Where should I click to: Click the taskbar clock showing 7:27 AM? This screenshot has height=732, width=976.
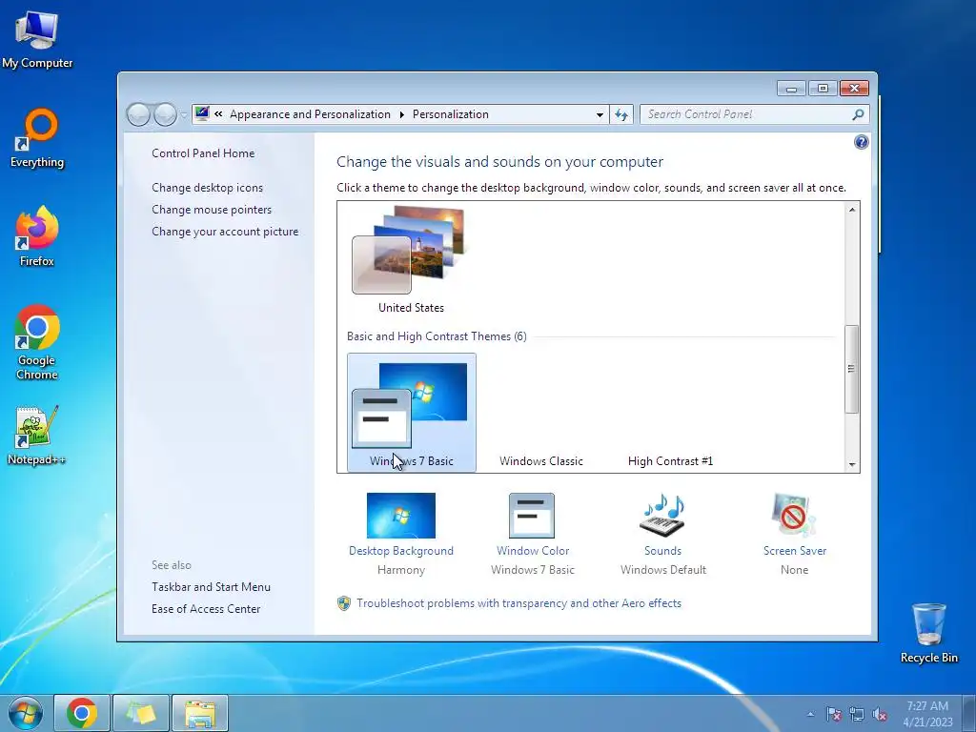pyautogui.click(x=927, y=713)
